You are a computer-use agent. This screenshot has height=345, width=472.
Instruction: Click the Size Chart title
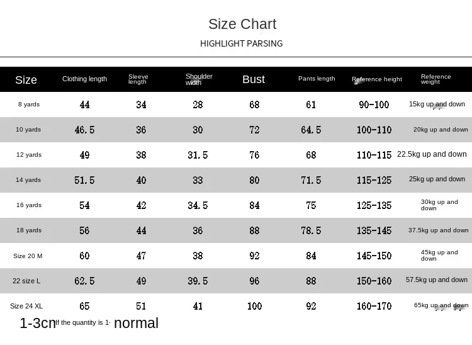242,24
